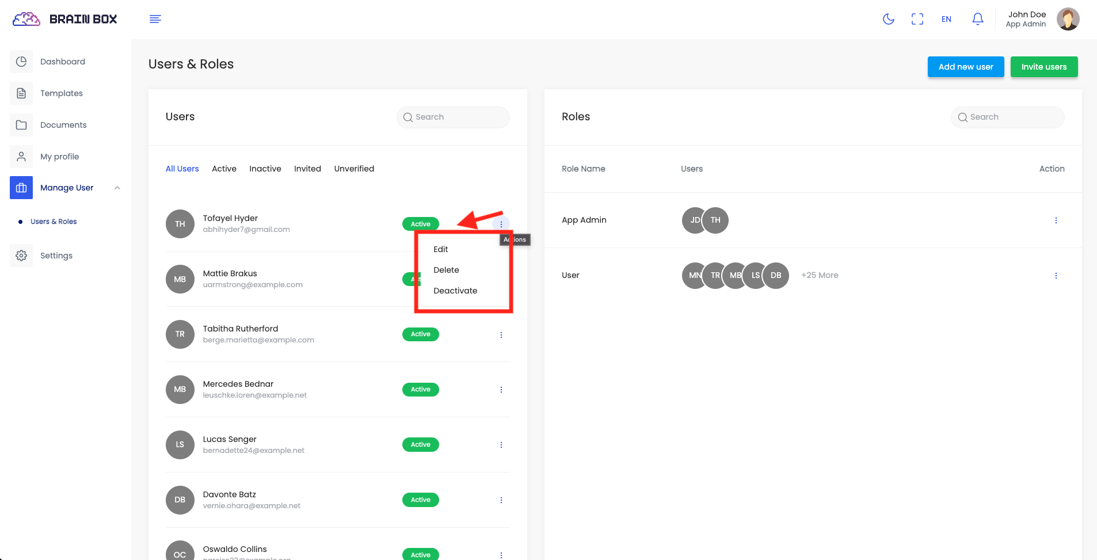This screenshot has height=560, width=1097.
Task: Collapse the Manage User section chevron
Action: click(x=117, y=188)
